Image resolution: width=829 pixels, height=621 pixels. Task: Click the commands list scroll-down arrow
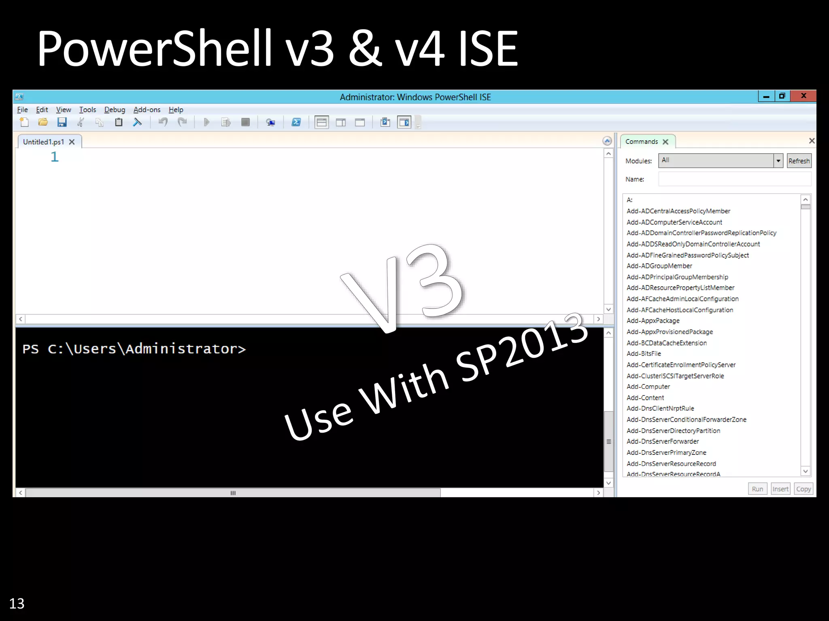click(806, 471)
